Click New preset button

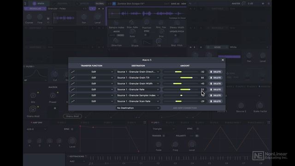pyautogui.click(x=183, y=4)
